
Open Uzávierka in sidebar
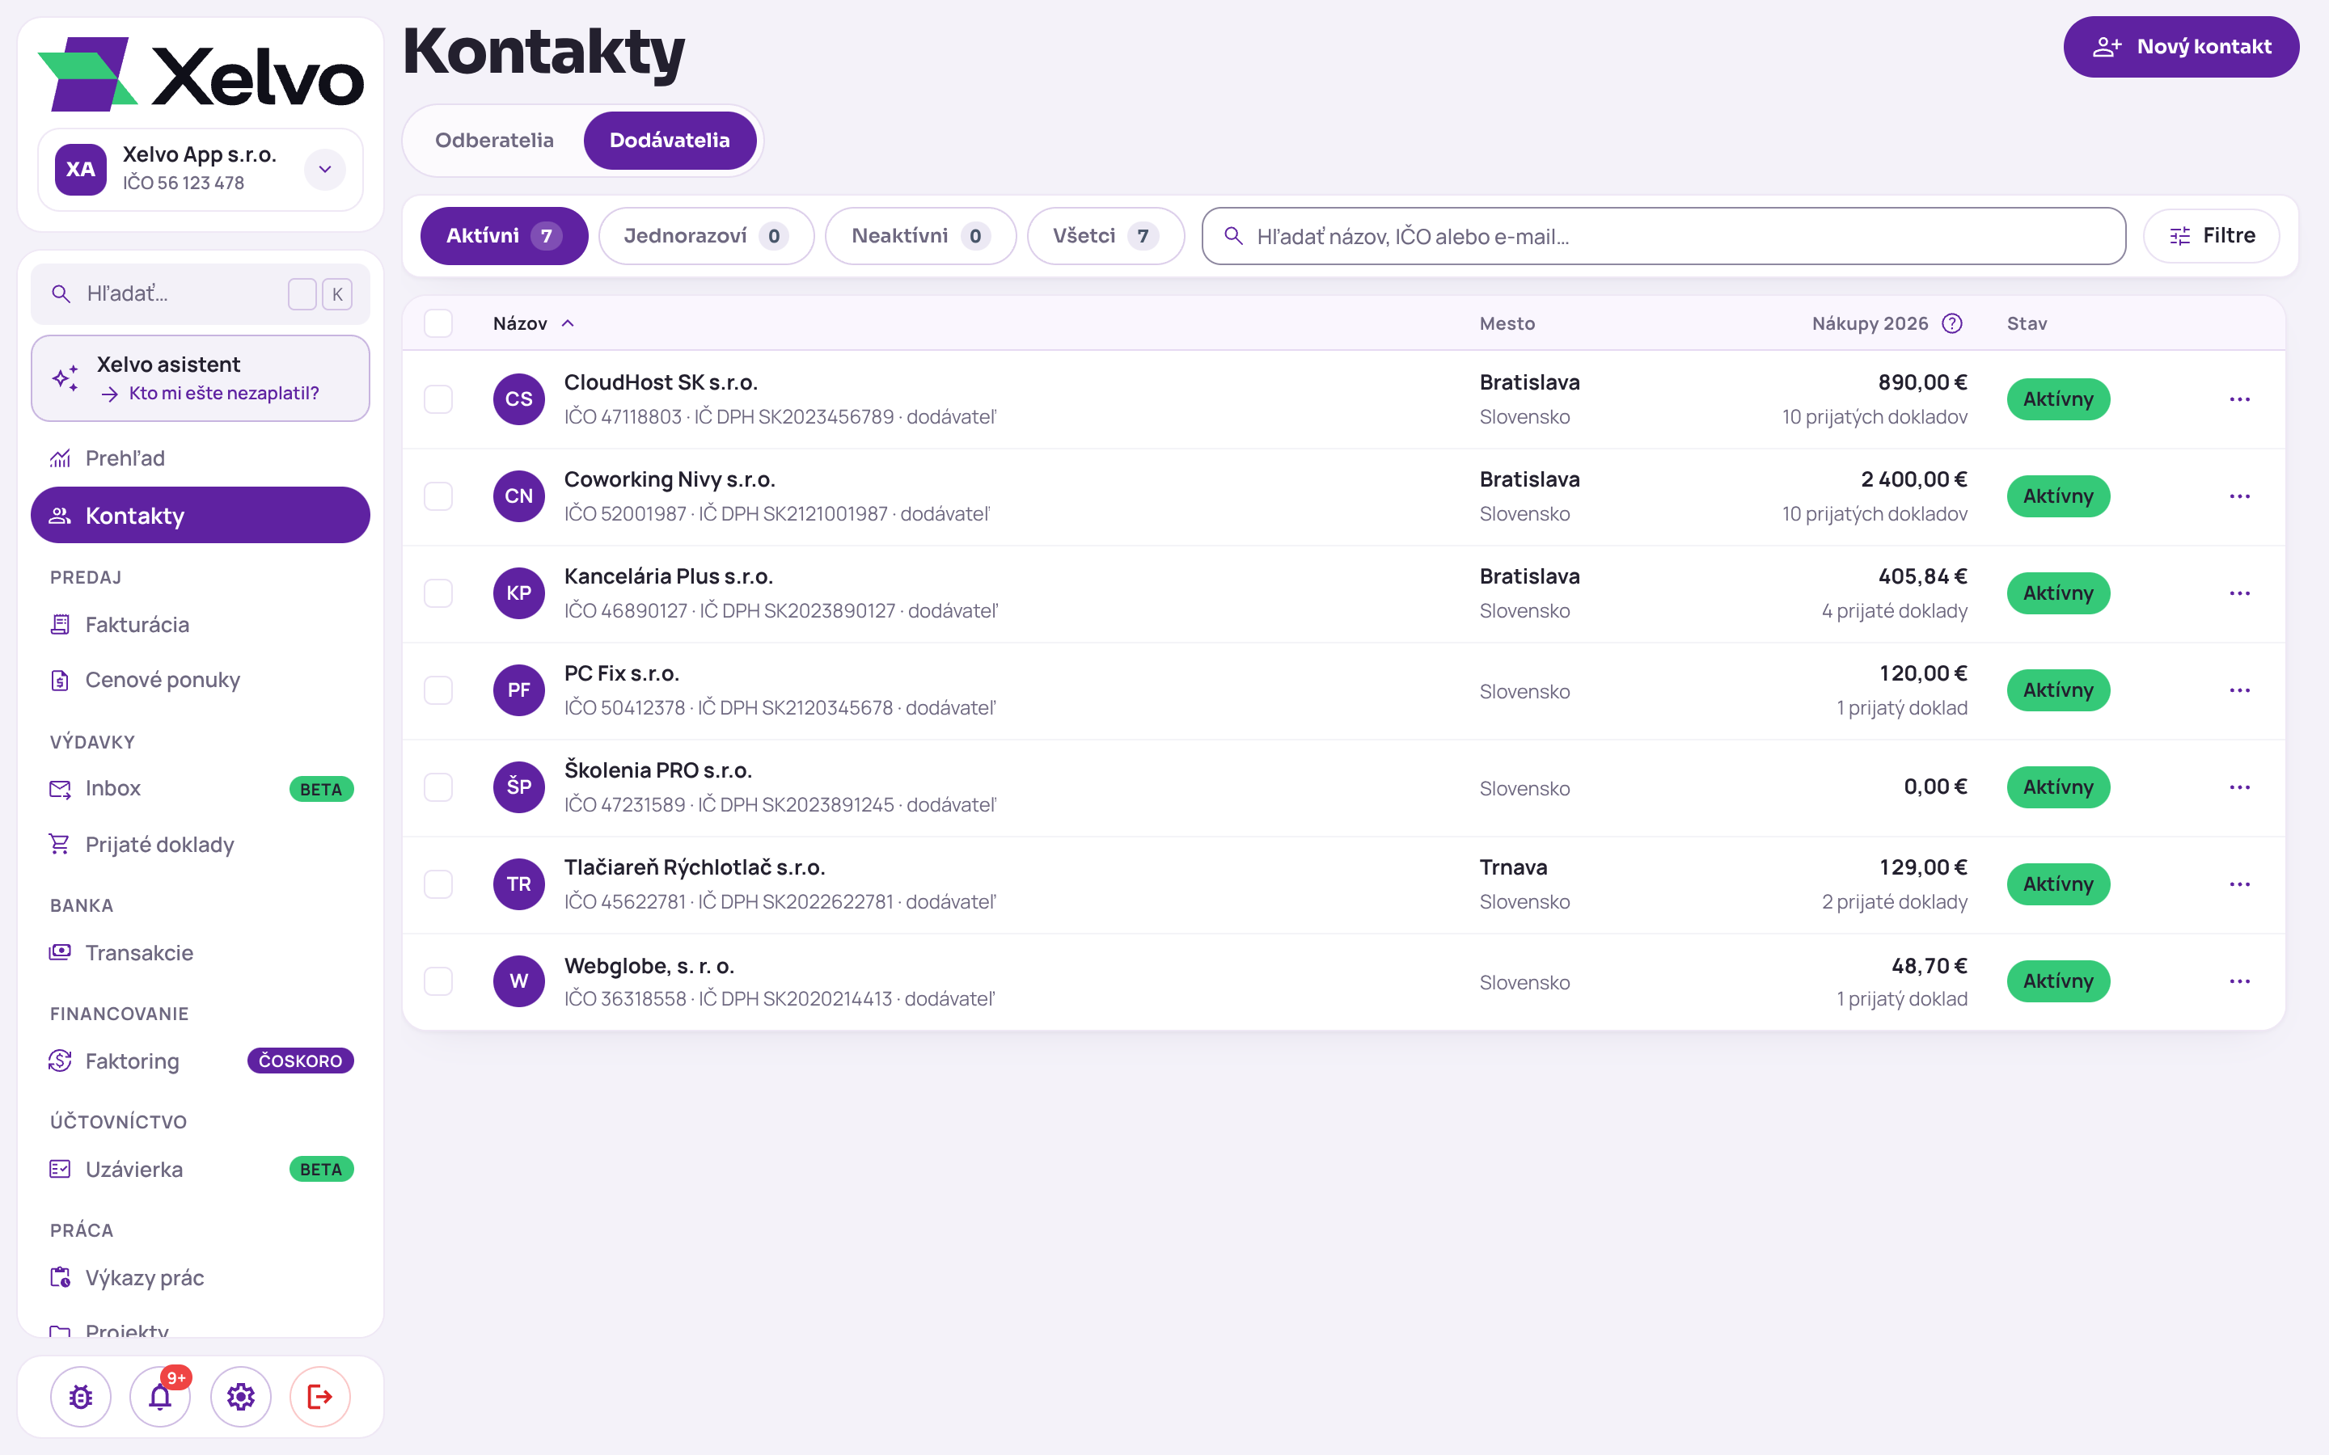[x=201, y=1169]
